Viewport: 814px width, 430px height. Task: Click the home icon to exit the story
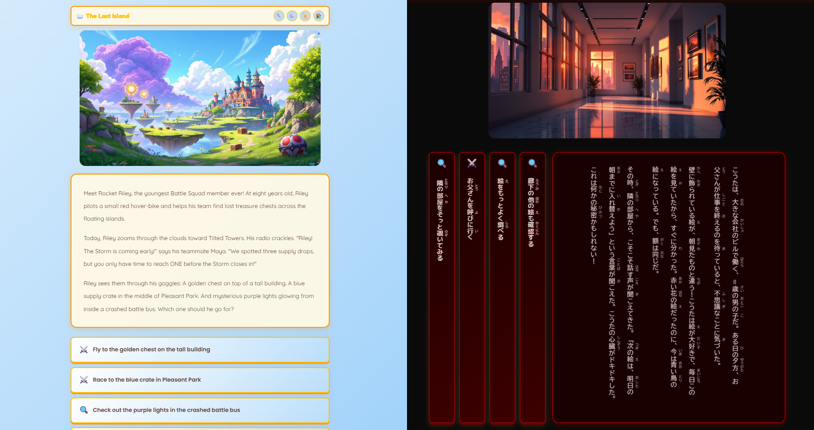click(x=318, y=16)
